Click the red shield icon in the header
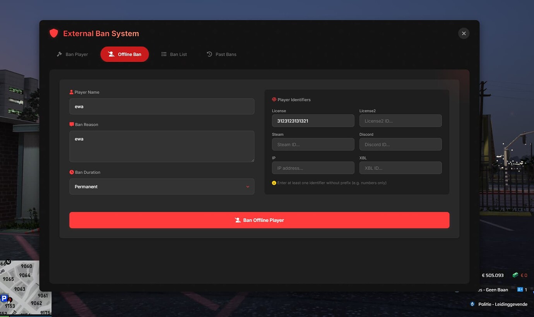Screen dimensions: 534x317 click(x=54, y=33)
